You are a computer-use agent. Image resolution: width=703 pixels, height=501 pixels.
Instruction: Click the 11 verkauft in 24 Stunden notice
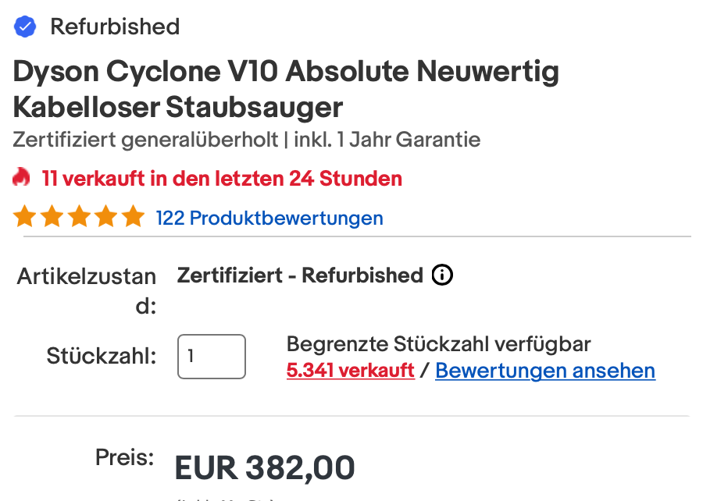click(x=222, y=179)
